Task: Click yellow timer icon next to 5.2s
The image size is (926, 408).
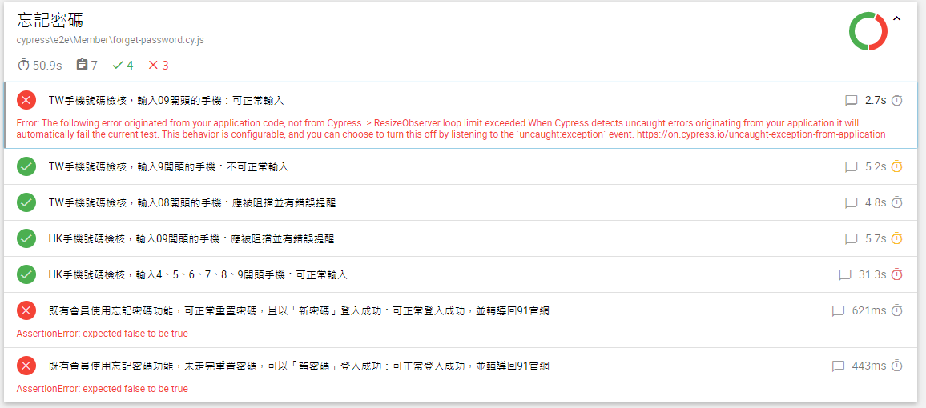Action: pos(897,166)
